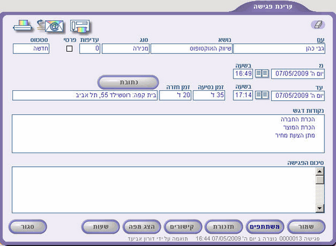Open the הצג מפה show map button

click(x=142, y=227)
